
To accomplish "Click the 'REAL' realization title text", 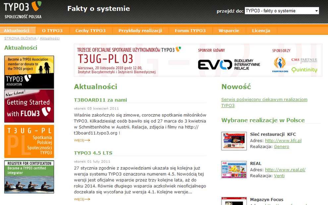I will pyautogui.click(x=256, y=163).
